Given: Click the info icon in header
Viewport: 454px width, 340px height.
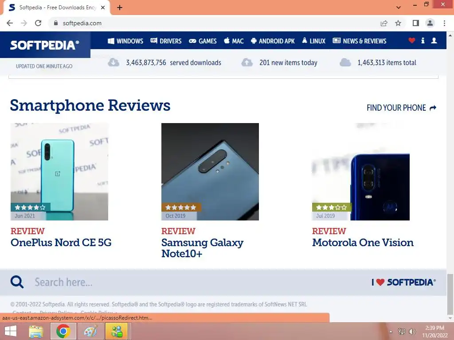Looking at the screenshot, I should 423,40.
